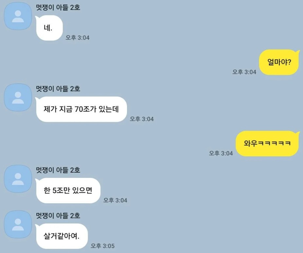303x253 pixels.
Task: Open profile picture next to '한 5조만 있으면'
Action: 18,179
